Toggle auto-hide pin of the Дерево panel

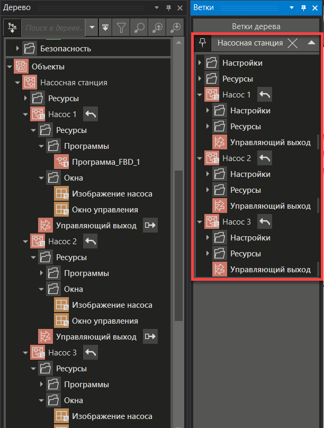168,7
